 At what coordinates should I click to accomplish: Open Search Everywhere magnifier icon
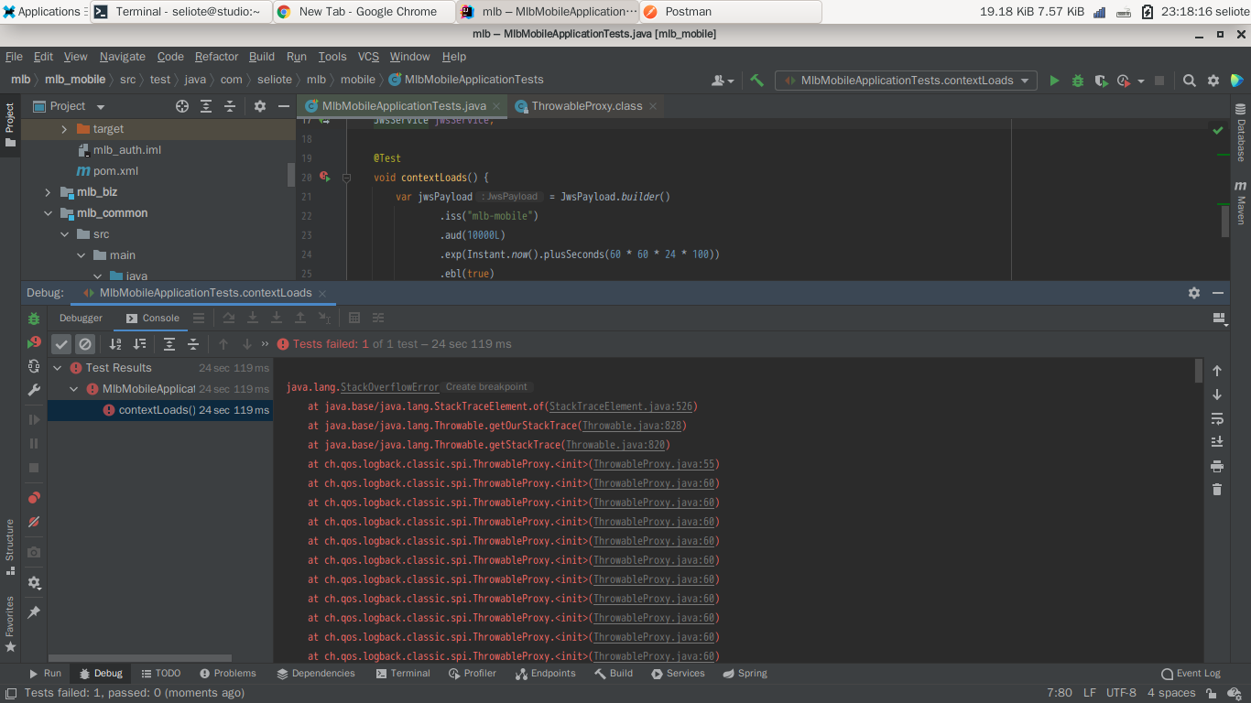coord(1190,81)
